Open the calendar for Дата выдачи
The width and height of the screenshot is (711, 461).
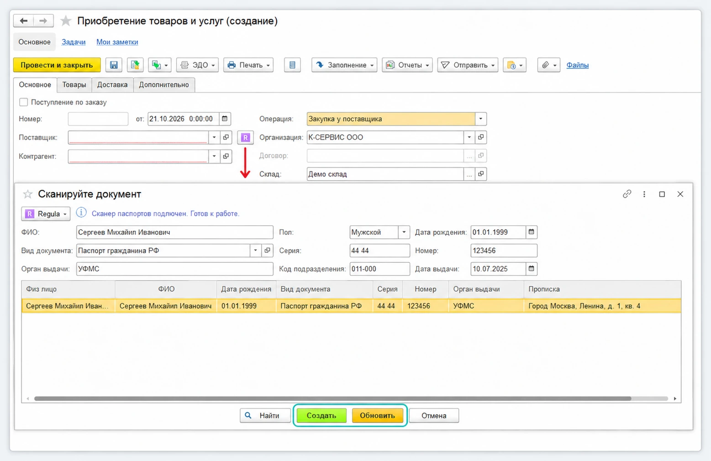coord(531,269)
